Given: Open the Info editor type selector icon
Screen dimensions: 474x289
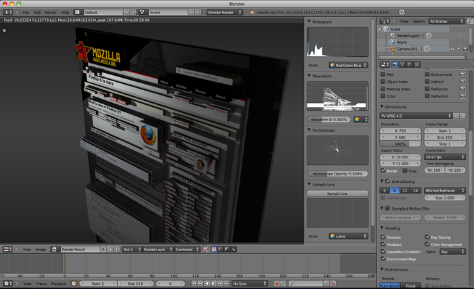Looking at the screenshot, I should 8,12.
